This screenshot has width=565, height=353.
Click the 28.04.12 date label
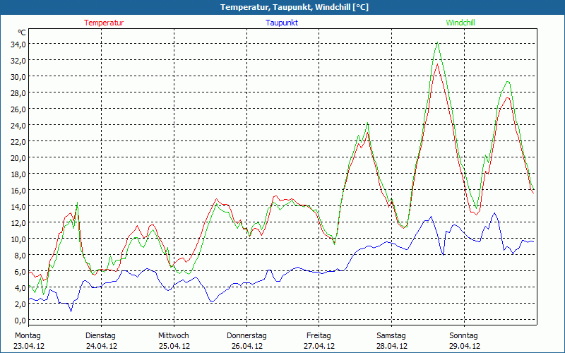pos(392,346)
